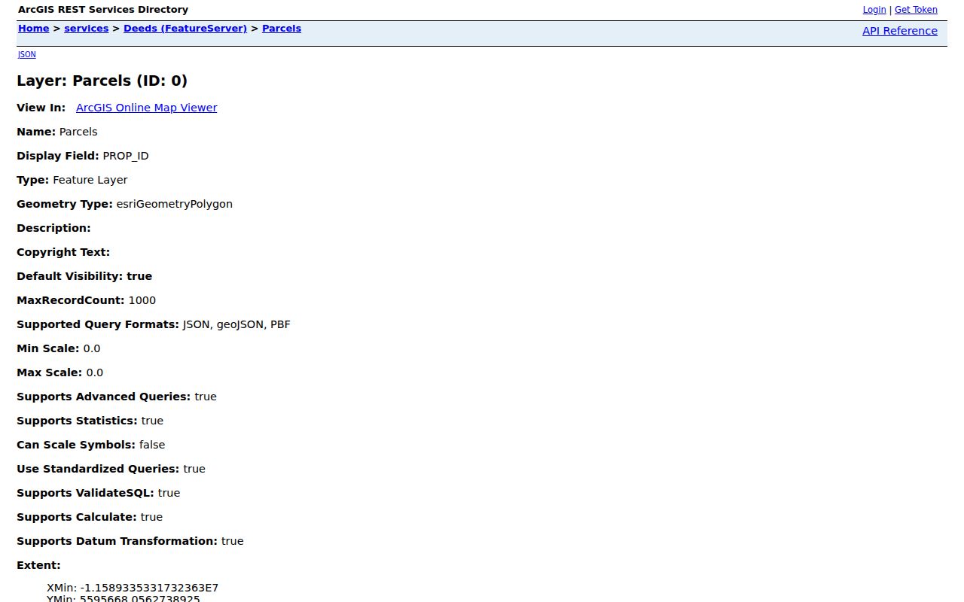Select the 'Supports Statistics' label

tap(78, 421)
